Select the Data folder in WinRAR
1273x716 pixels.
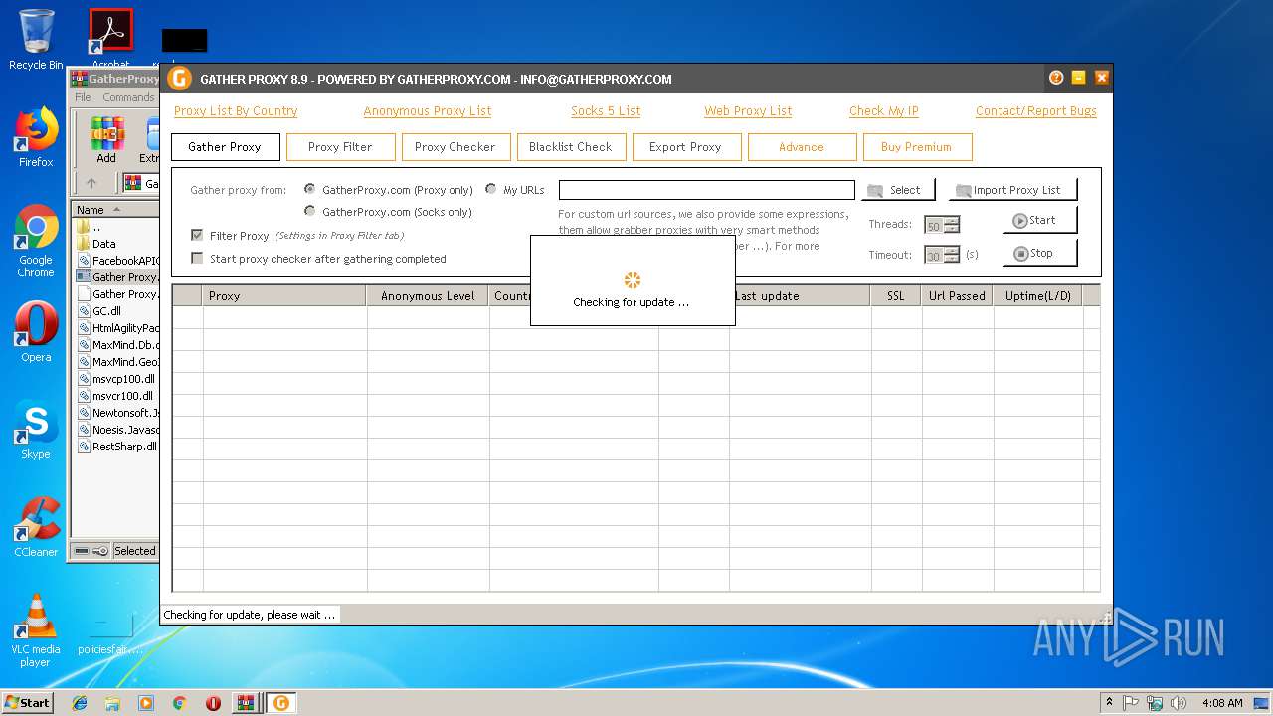click(104, 244)
